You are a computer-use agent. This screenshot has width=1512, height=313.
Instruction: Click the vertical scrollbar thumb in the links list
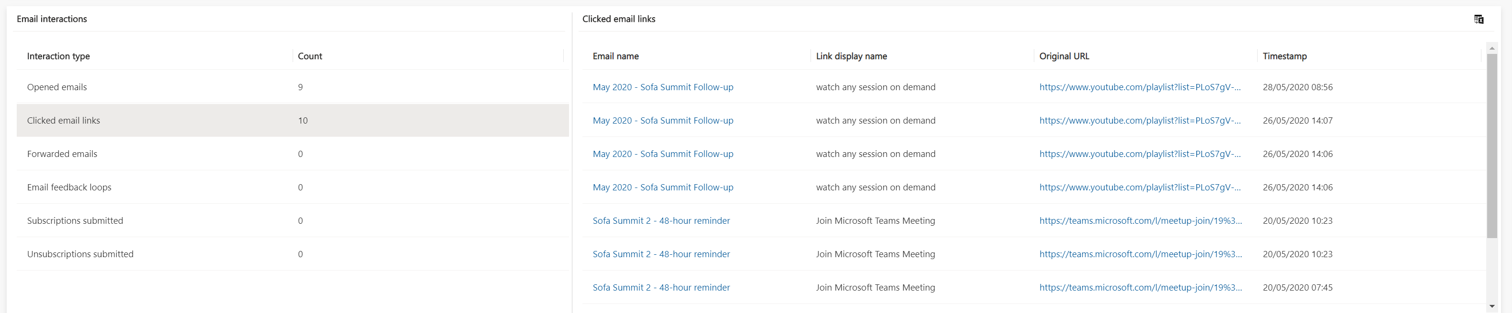coord(1491,146)
